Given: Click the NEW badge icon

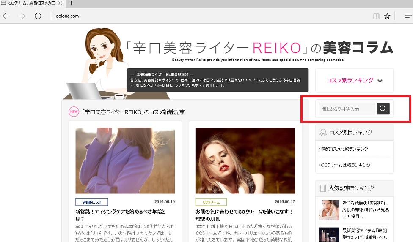Looking at the screenshot, I should 74,111.
